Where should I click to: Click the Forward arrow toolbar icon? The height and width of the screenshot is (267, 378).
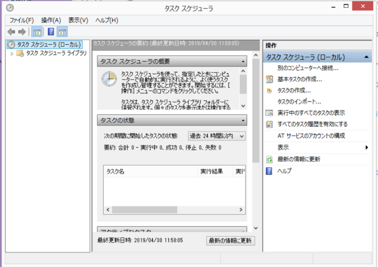pyautogui.click(x=22, y=32)
